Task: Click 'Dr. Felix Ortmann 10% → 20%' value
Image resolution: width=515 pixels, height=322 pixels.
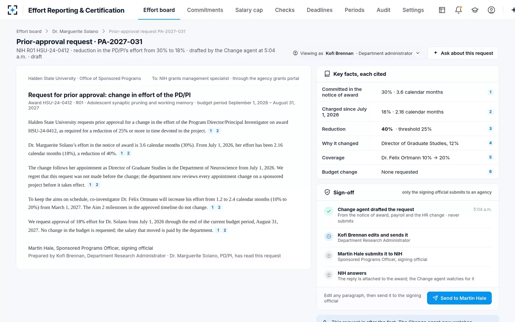Action: (415, 157)
